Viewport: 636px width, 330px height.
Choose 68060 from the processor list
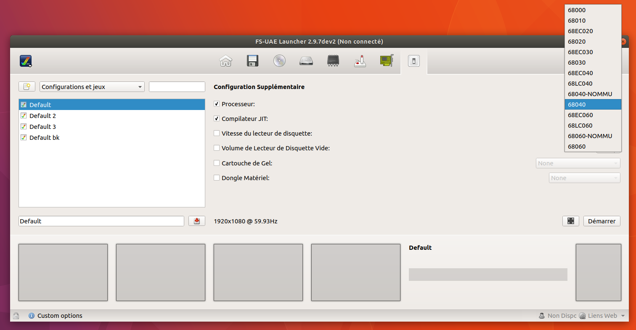593,147
